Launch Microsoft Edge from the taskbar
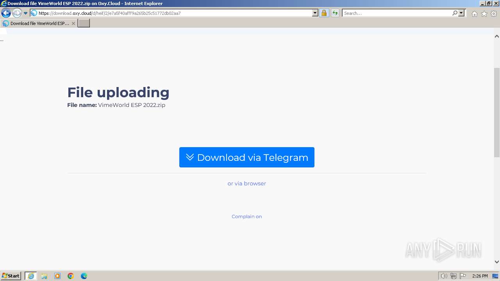The image size is (500, 281). [84, 276]
